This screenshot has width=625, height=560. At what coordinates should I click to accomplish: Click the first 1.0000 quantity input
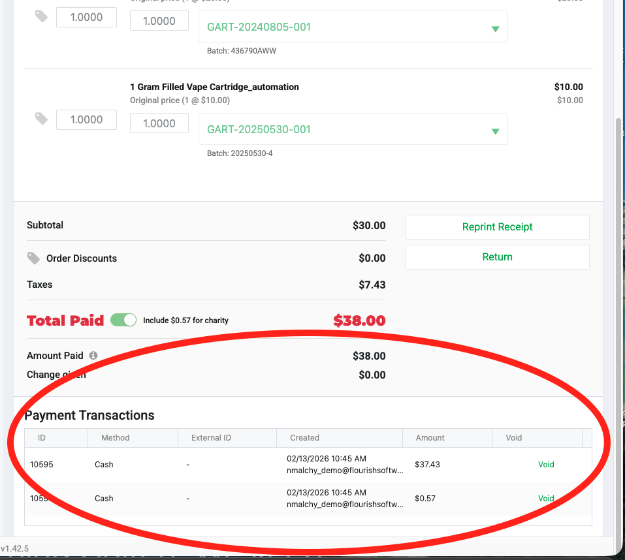[x=86, y=16]
